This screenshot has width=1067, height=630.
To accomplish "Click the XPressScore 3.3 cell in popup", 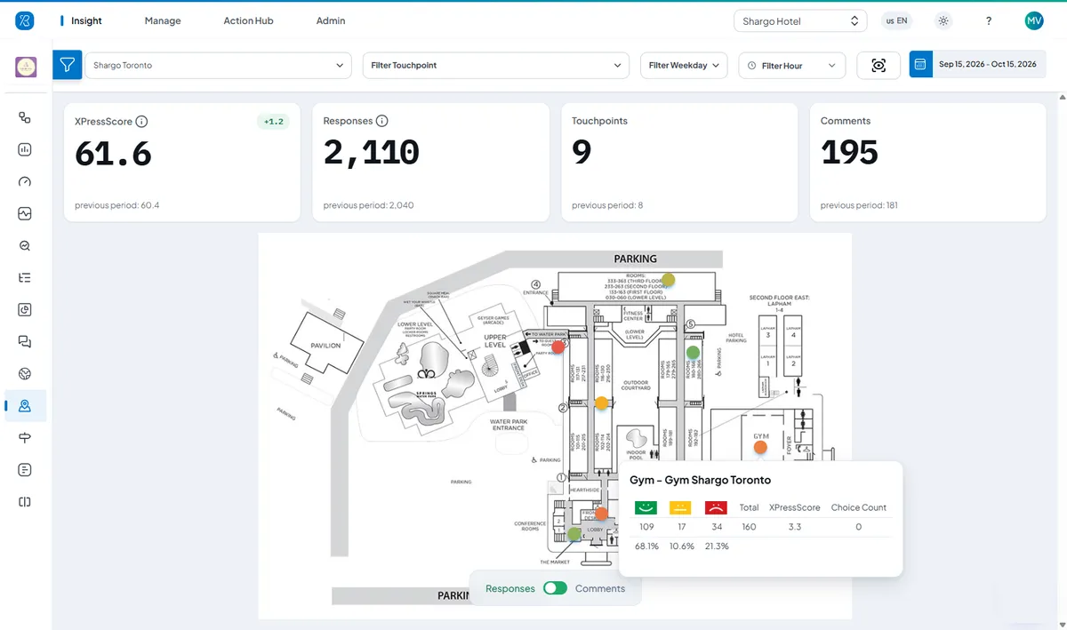I will 795,527.
